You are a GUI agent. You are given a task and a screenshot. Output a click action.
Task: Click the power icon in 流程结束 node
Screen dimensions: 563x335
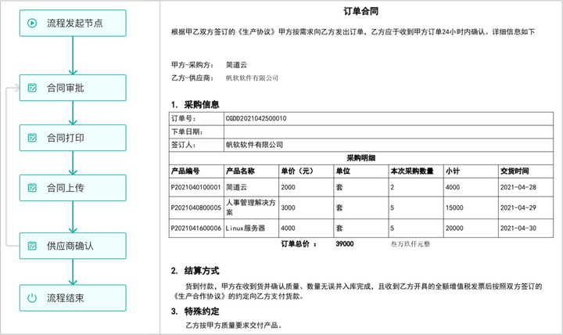(32, 298)
